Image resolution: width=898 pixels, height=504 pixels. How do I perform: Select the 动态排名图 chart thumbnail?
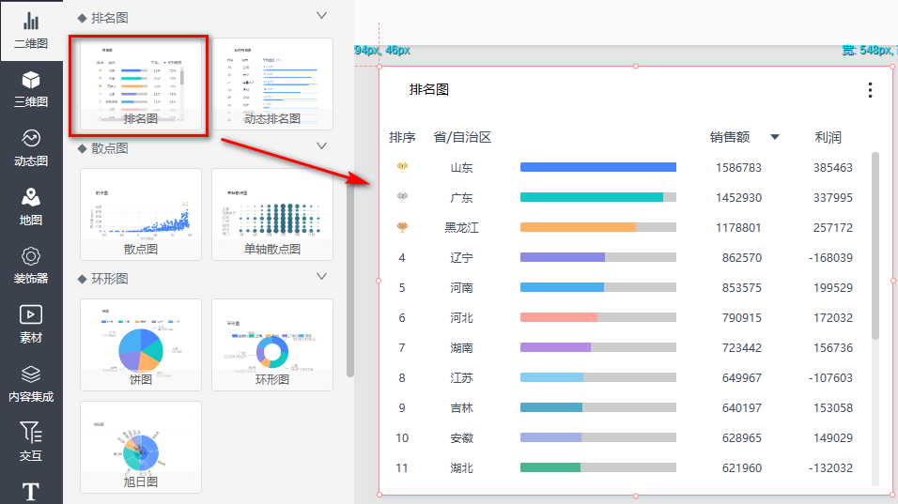tap(272, 84)
